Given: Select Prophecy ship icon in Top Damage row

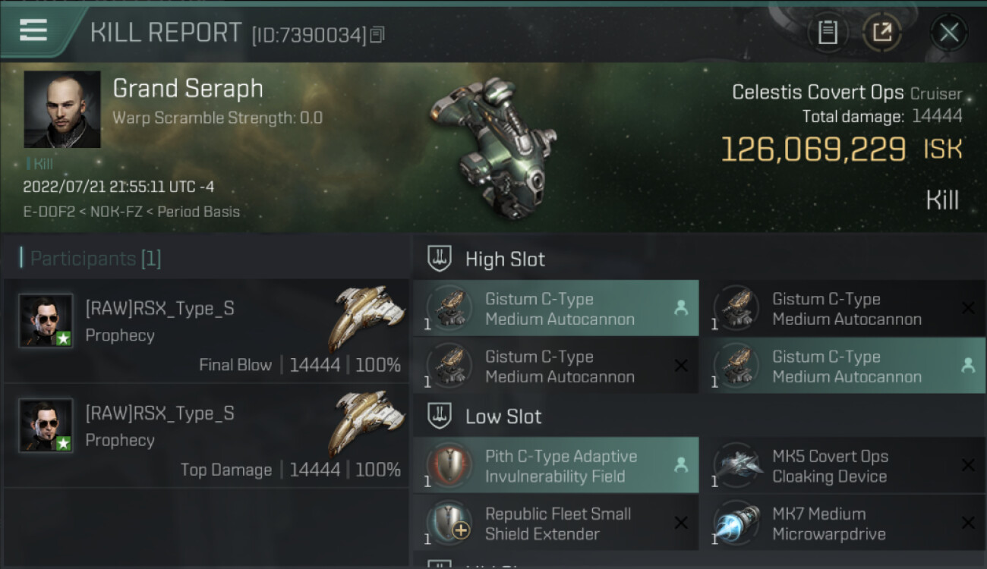Looking at the screenshot, I should coord(367,422).
